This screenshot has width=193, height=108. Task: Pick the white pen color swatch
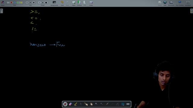pyautogui.click(x=8, y=3)
